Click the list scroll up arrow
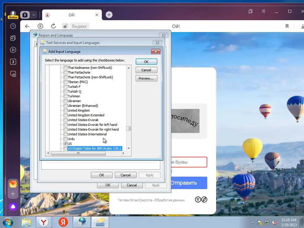This screenshot has height=228, width=304. (128, 68)
